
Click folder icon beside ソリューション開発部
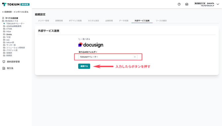(x=4, y=48)
